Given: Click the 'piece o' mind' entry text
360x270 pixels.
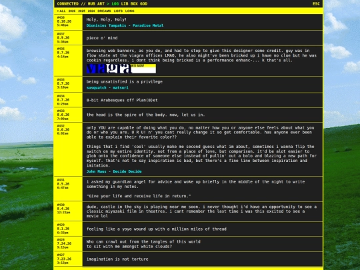Looking at the screenshot, I should [102, 38].
